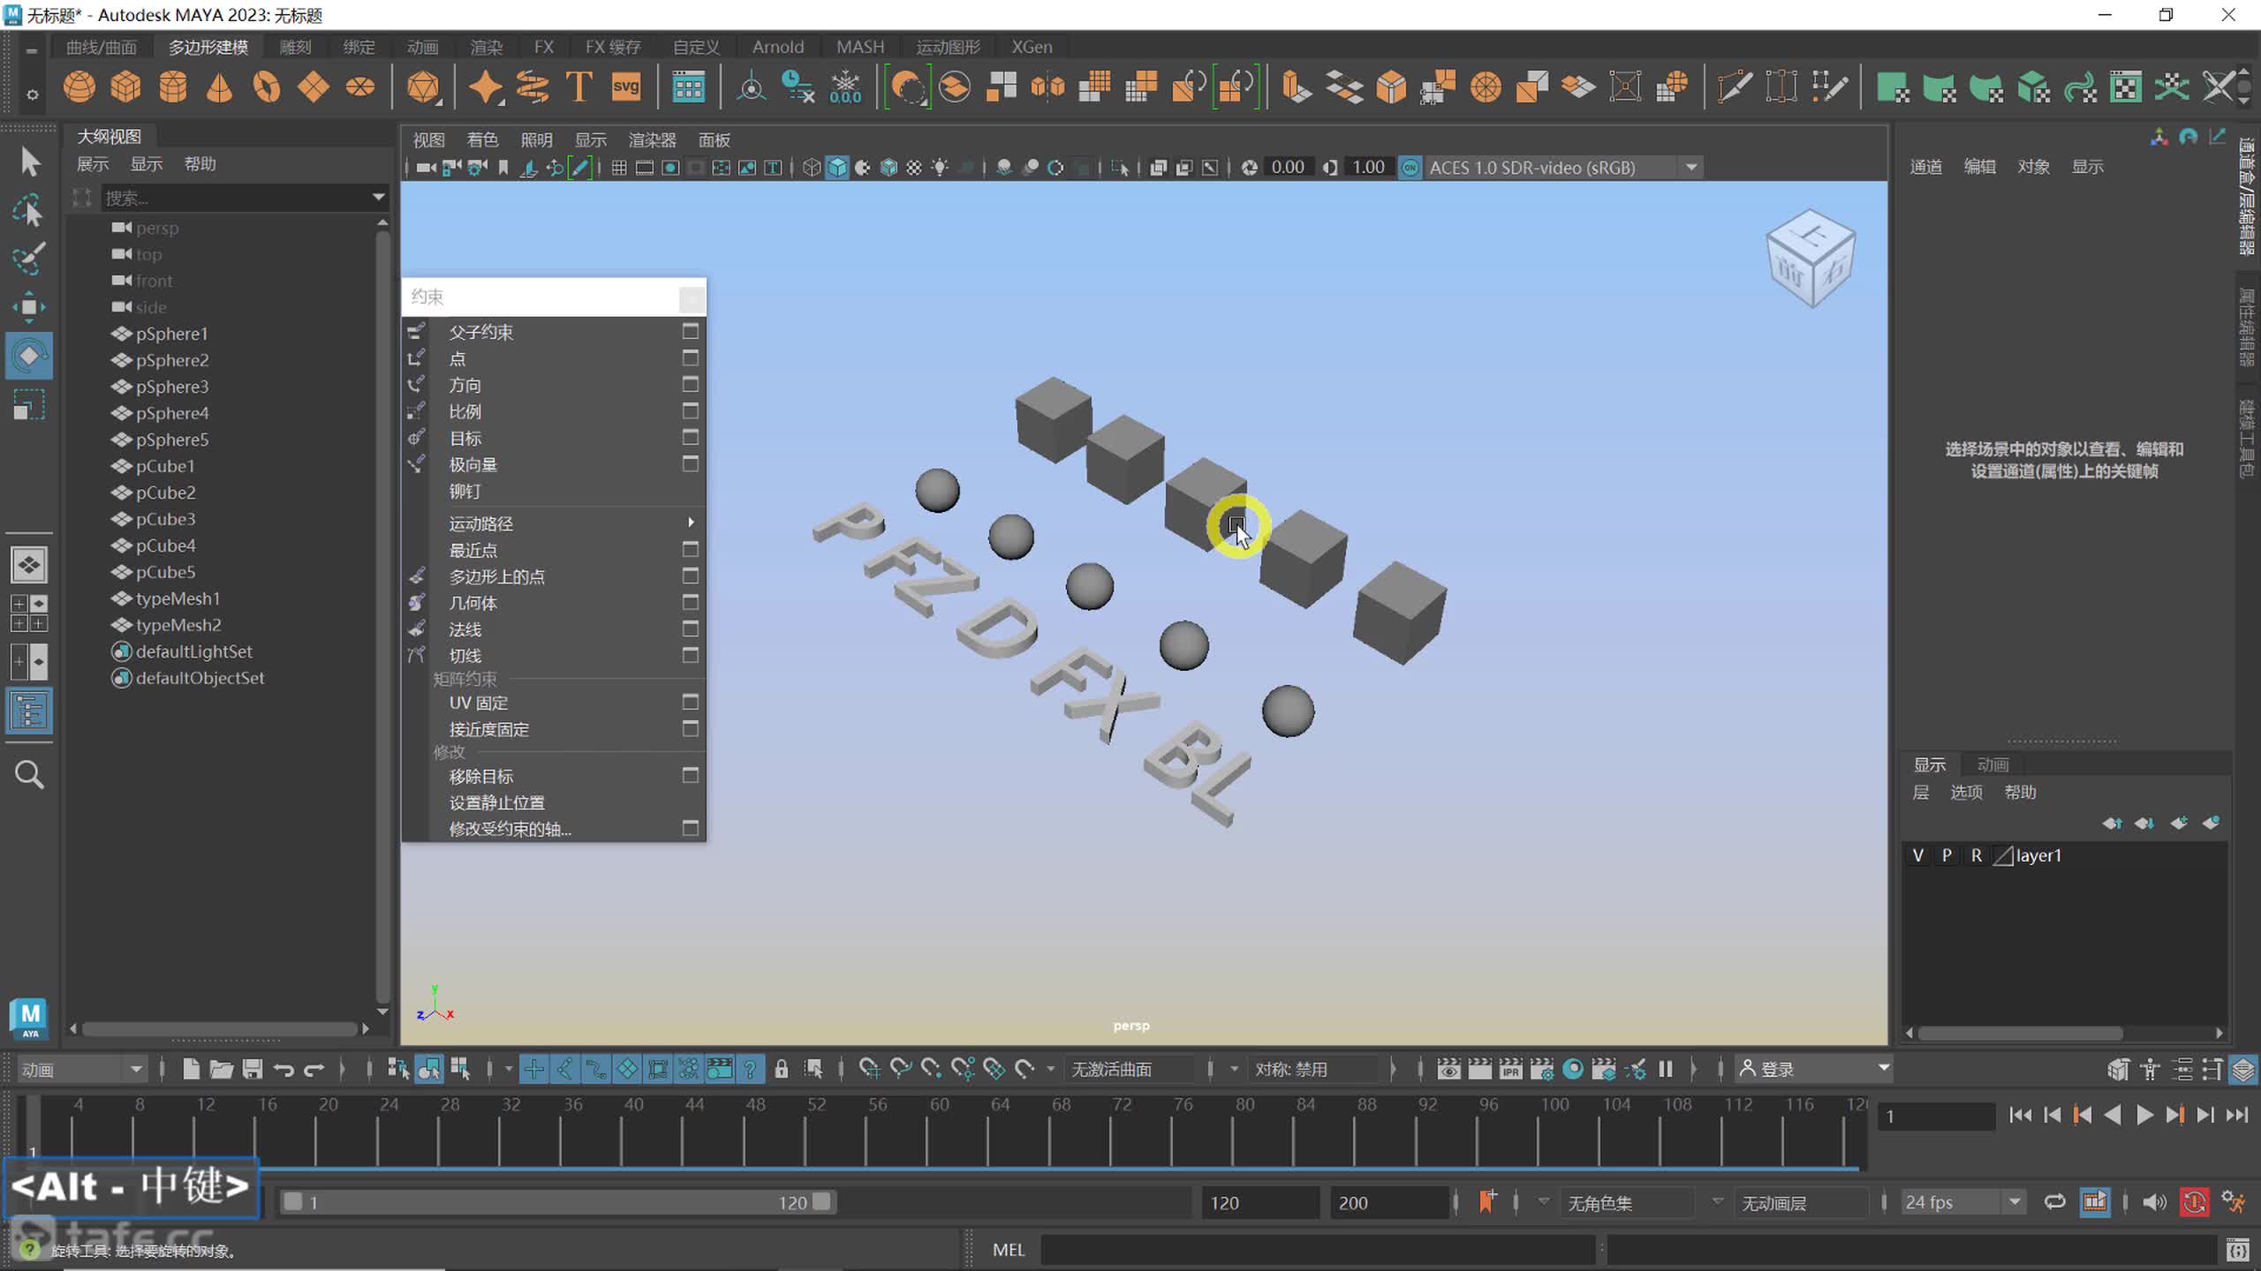Toggle layer1 reference R box
This screenshot has height=1271, width=2261.
[x=1977, y=855]
